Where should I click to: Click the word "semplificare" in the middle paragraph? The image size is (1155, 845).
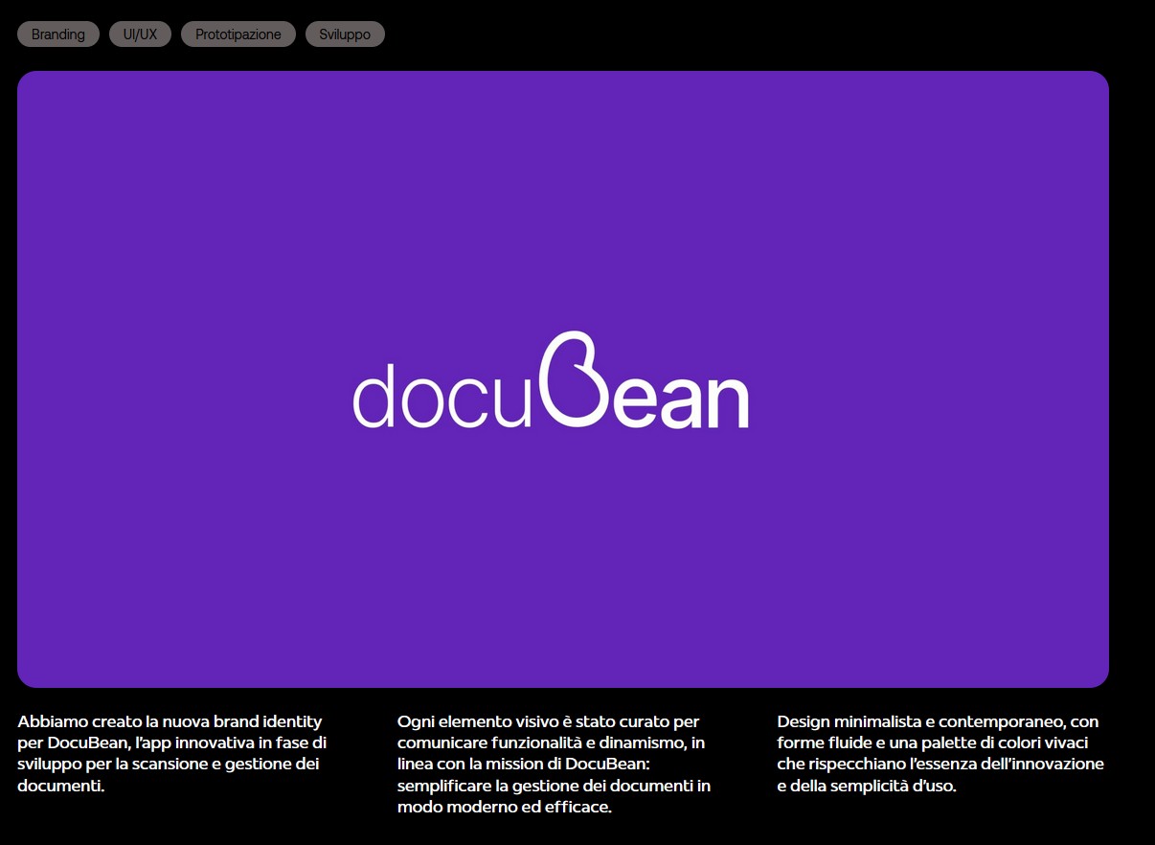[442, 786]
